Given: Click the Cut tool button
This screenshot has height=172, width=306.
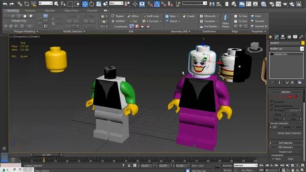Looking at the screenshot, I should 133,21.
